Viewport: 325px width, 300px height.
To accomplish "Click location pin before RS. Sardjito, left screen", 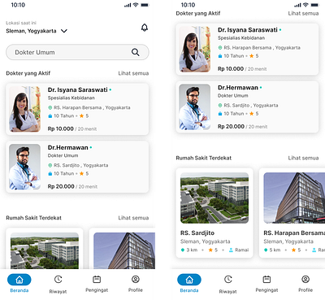I will 50,165.
